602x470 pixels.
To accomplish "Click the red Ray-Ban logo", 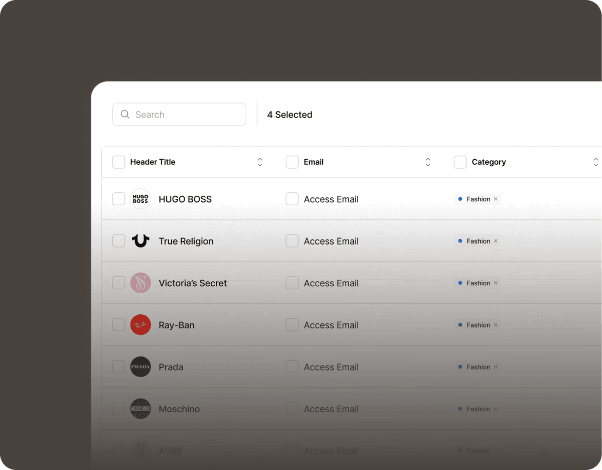I will coord(140,325).
